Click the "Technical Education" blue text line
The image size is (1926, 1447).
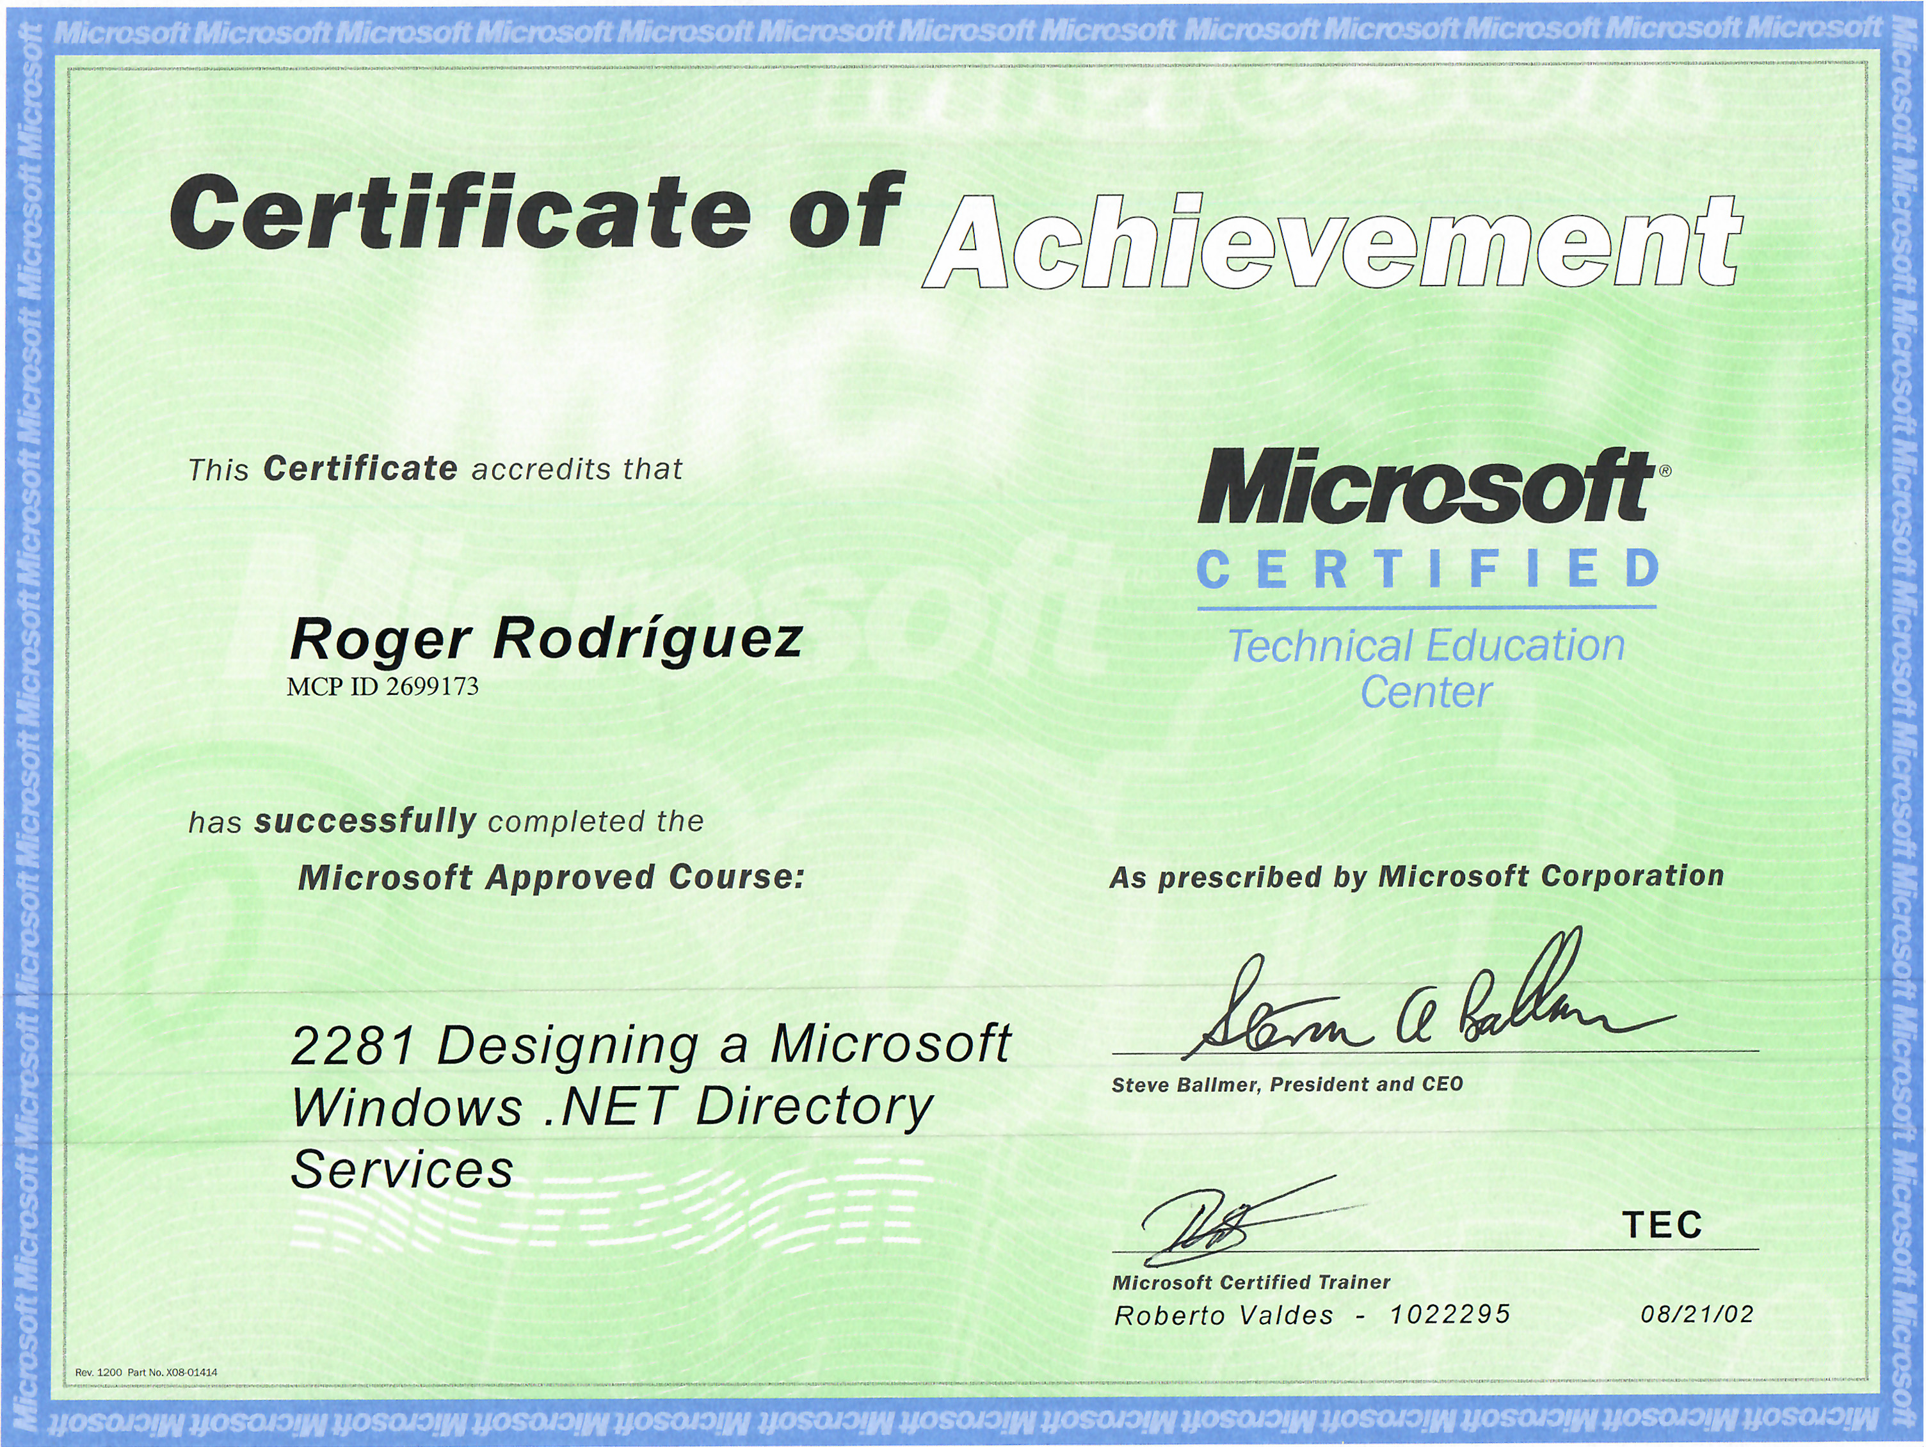coord(1426,647)
